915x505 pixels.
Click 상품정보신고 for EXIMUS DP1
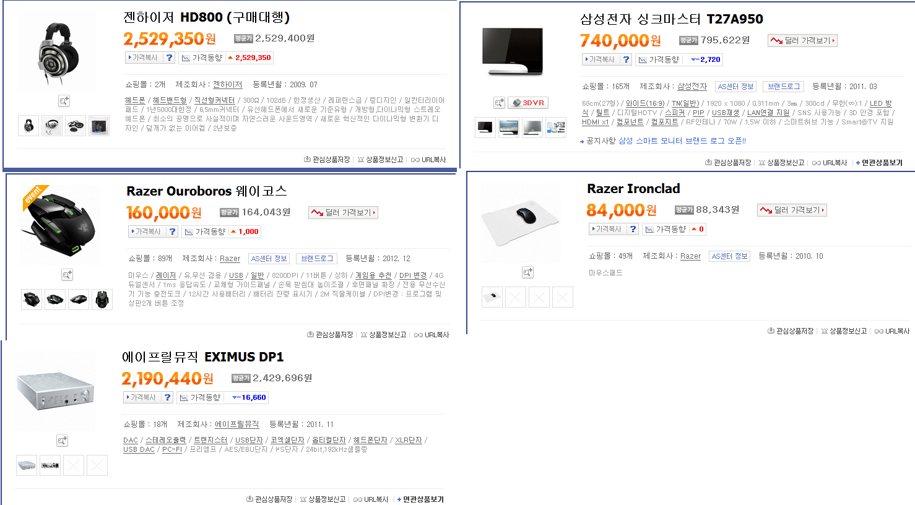coord(323,499)
